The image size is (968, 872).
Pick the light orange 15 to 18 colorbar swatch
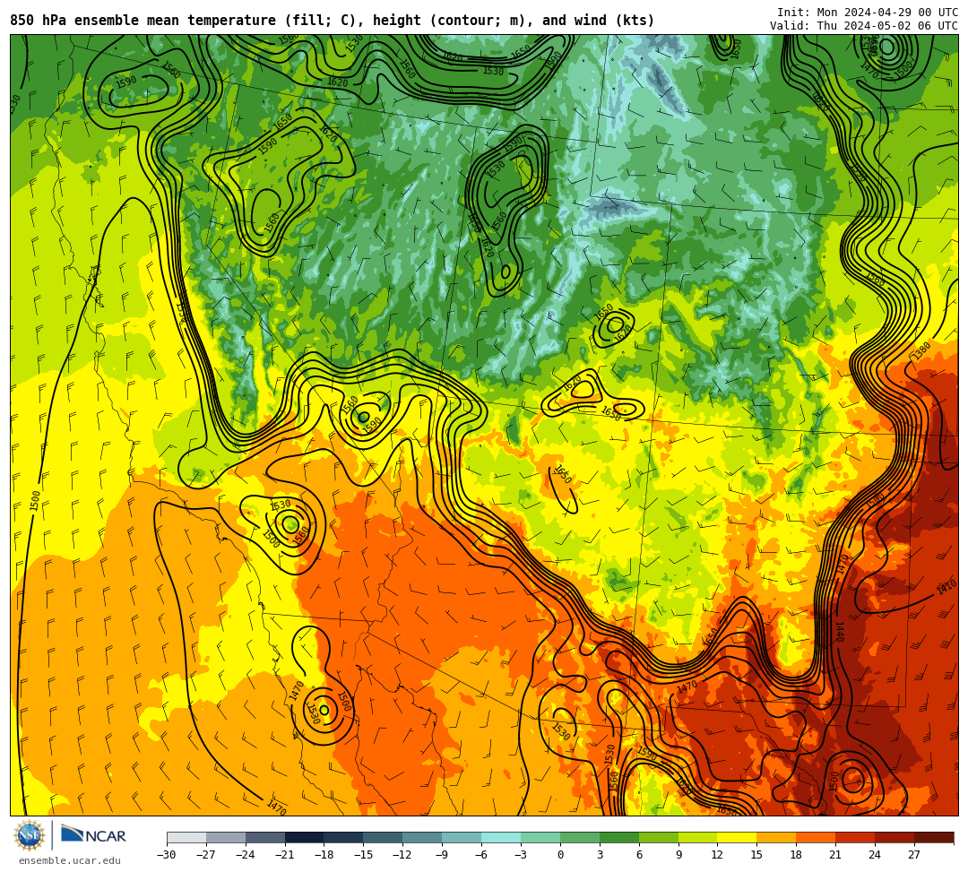click(776, 837)
